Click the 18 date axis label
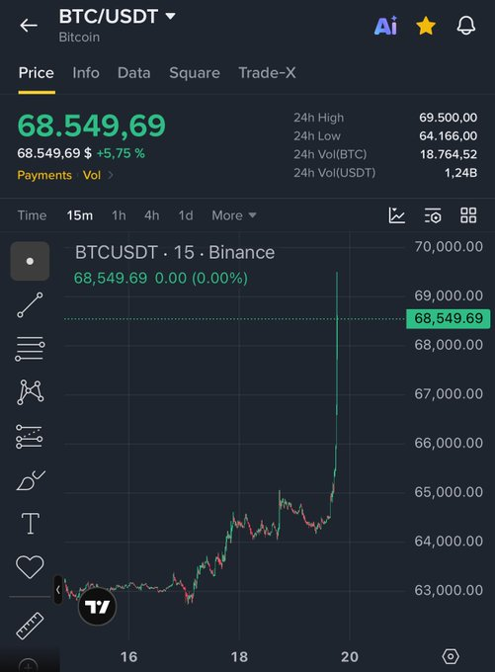 tap(239, 656)
